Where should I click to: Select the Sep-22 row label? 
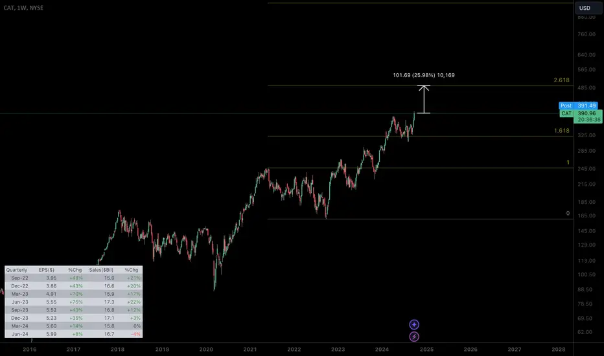coord(19,278)
